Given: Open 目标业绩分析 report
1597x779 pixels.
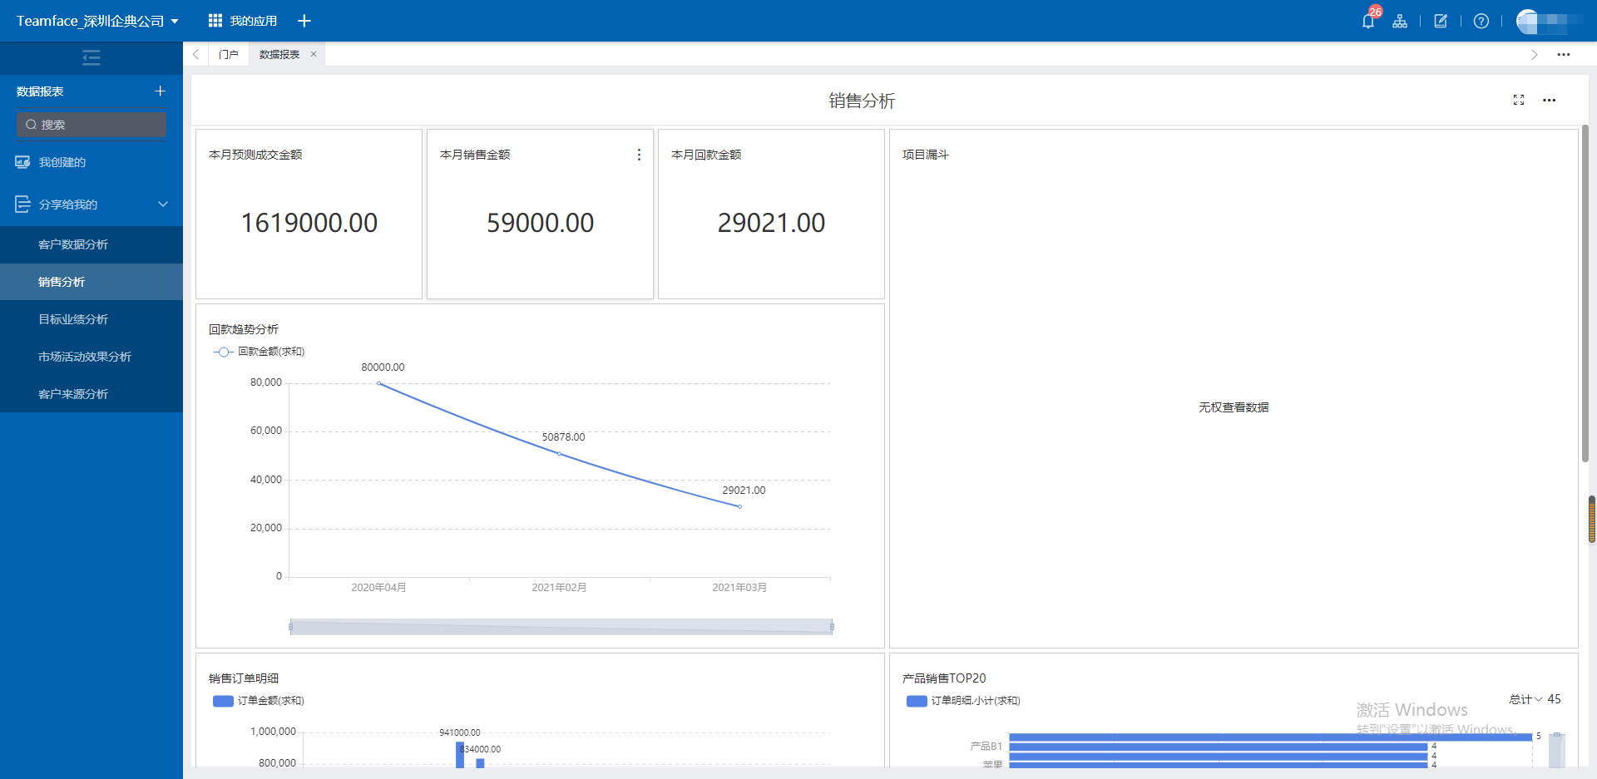Looking at the screenshot, I should [x=73, y=319].
